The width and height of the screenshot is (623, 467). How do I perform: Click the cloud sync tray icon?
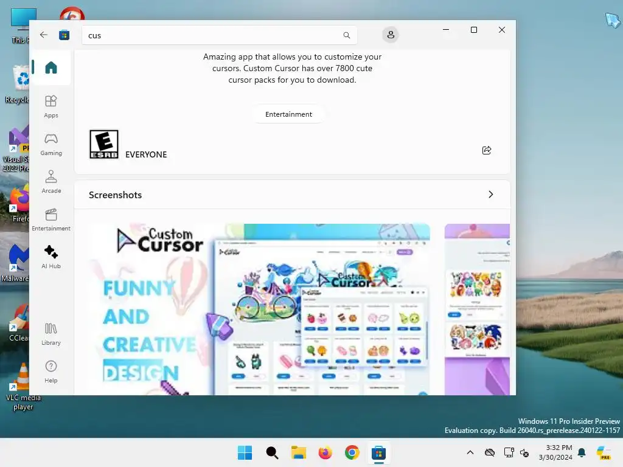click(490, 452)
